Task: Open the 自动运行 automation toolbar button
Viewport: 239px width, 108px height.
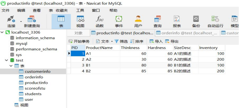Action: pyautogui.click(x=215, y=22)
